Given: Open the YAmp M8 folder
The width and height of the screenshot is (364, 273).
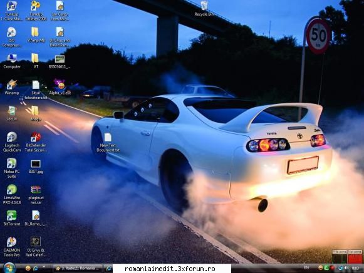Looking at the screenshot, I should click(x=36, y=35).
